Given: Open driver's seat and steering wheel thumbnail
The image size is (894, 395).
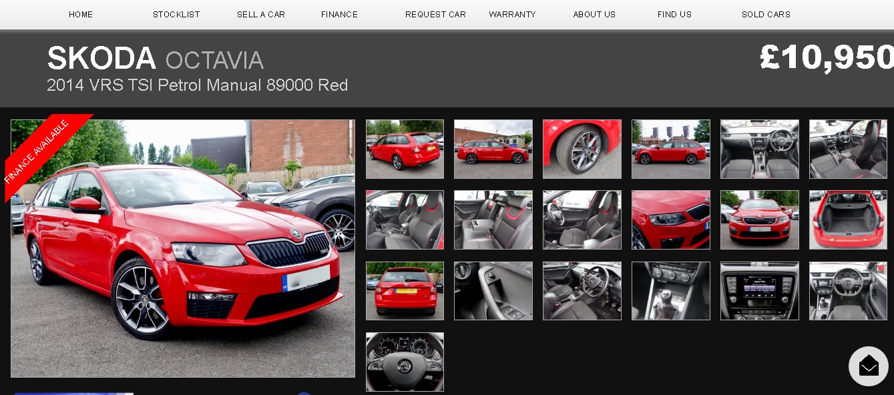Looking at the screenshot, I should (x=582, y=220).
